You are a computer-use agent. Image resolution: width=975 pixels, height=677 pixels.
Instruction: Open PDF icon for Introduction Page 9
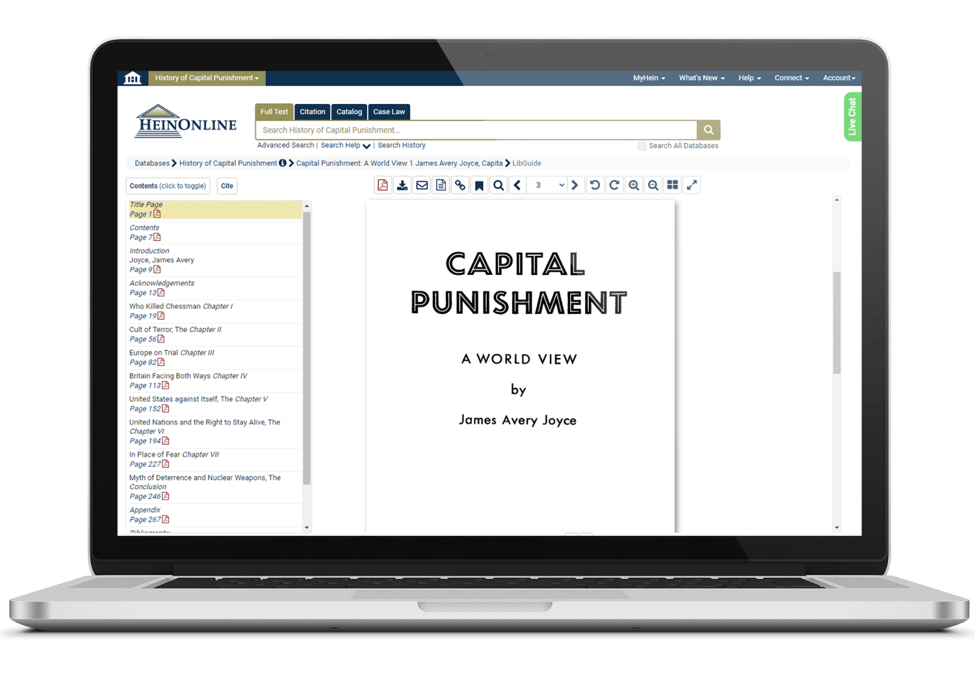(157, 269)
